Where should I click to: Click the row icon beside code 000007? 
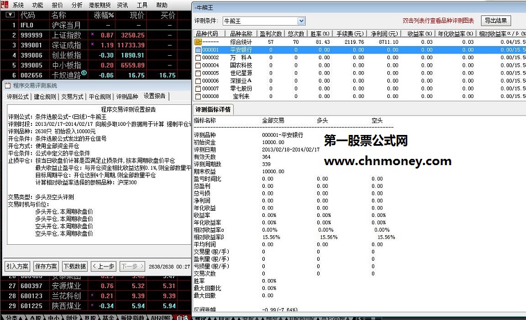(x=198, y=88)
